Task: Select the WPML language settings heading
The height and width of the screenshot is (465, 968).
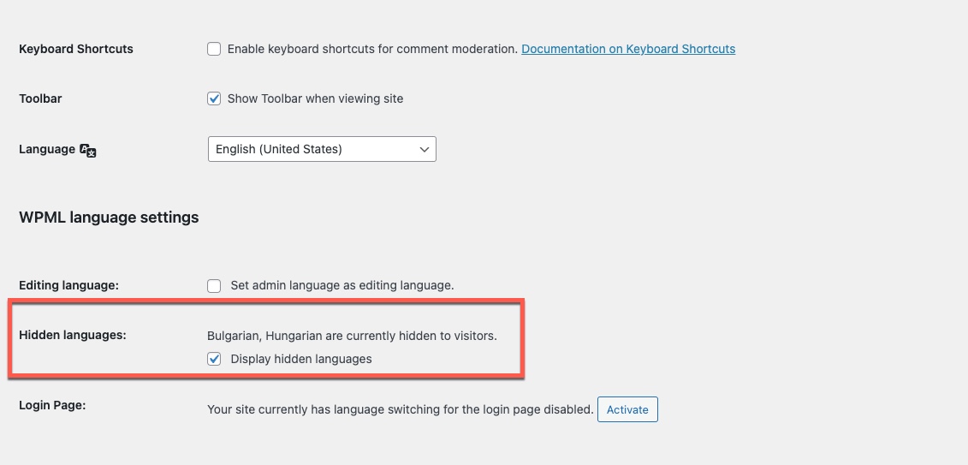Action: click(x=109, y=218)
